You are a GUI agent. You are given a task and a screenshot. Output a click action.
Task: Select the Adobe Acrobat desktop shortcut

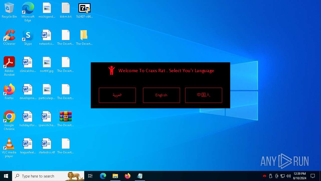[x=9, y=66]
